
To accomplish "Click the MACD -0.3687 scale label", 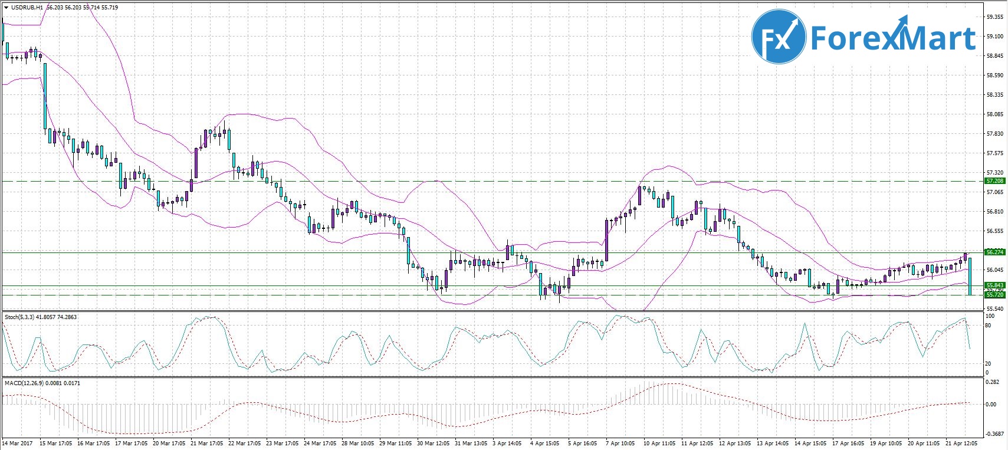I will 995,434.
